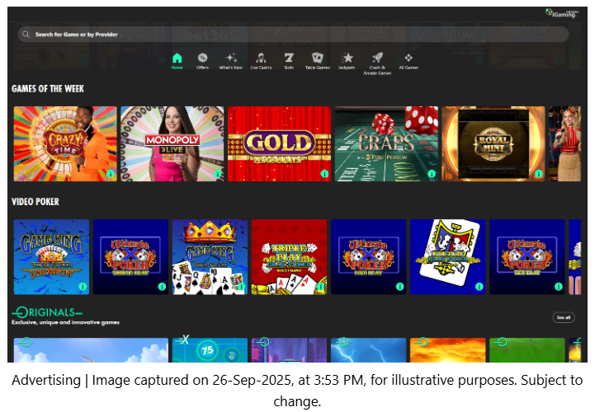
Task: Click the Originals section logo
Action: tap(47, 312)
